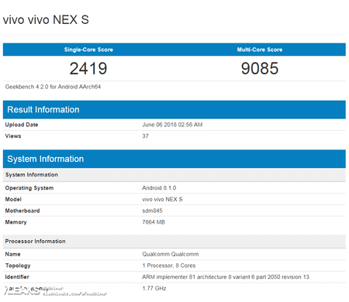Click the gray System Information subheader row

pos(174,175)
